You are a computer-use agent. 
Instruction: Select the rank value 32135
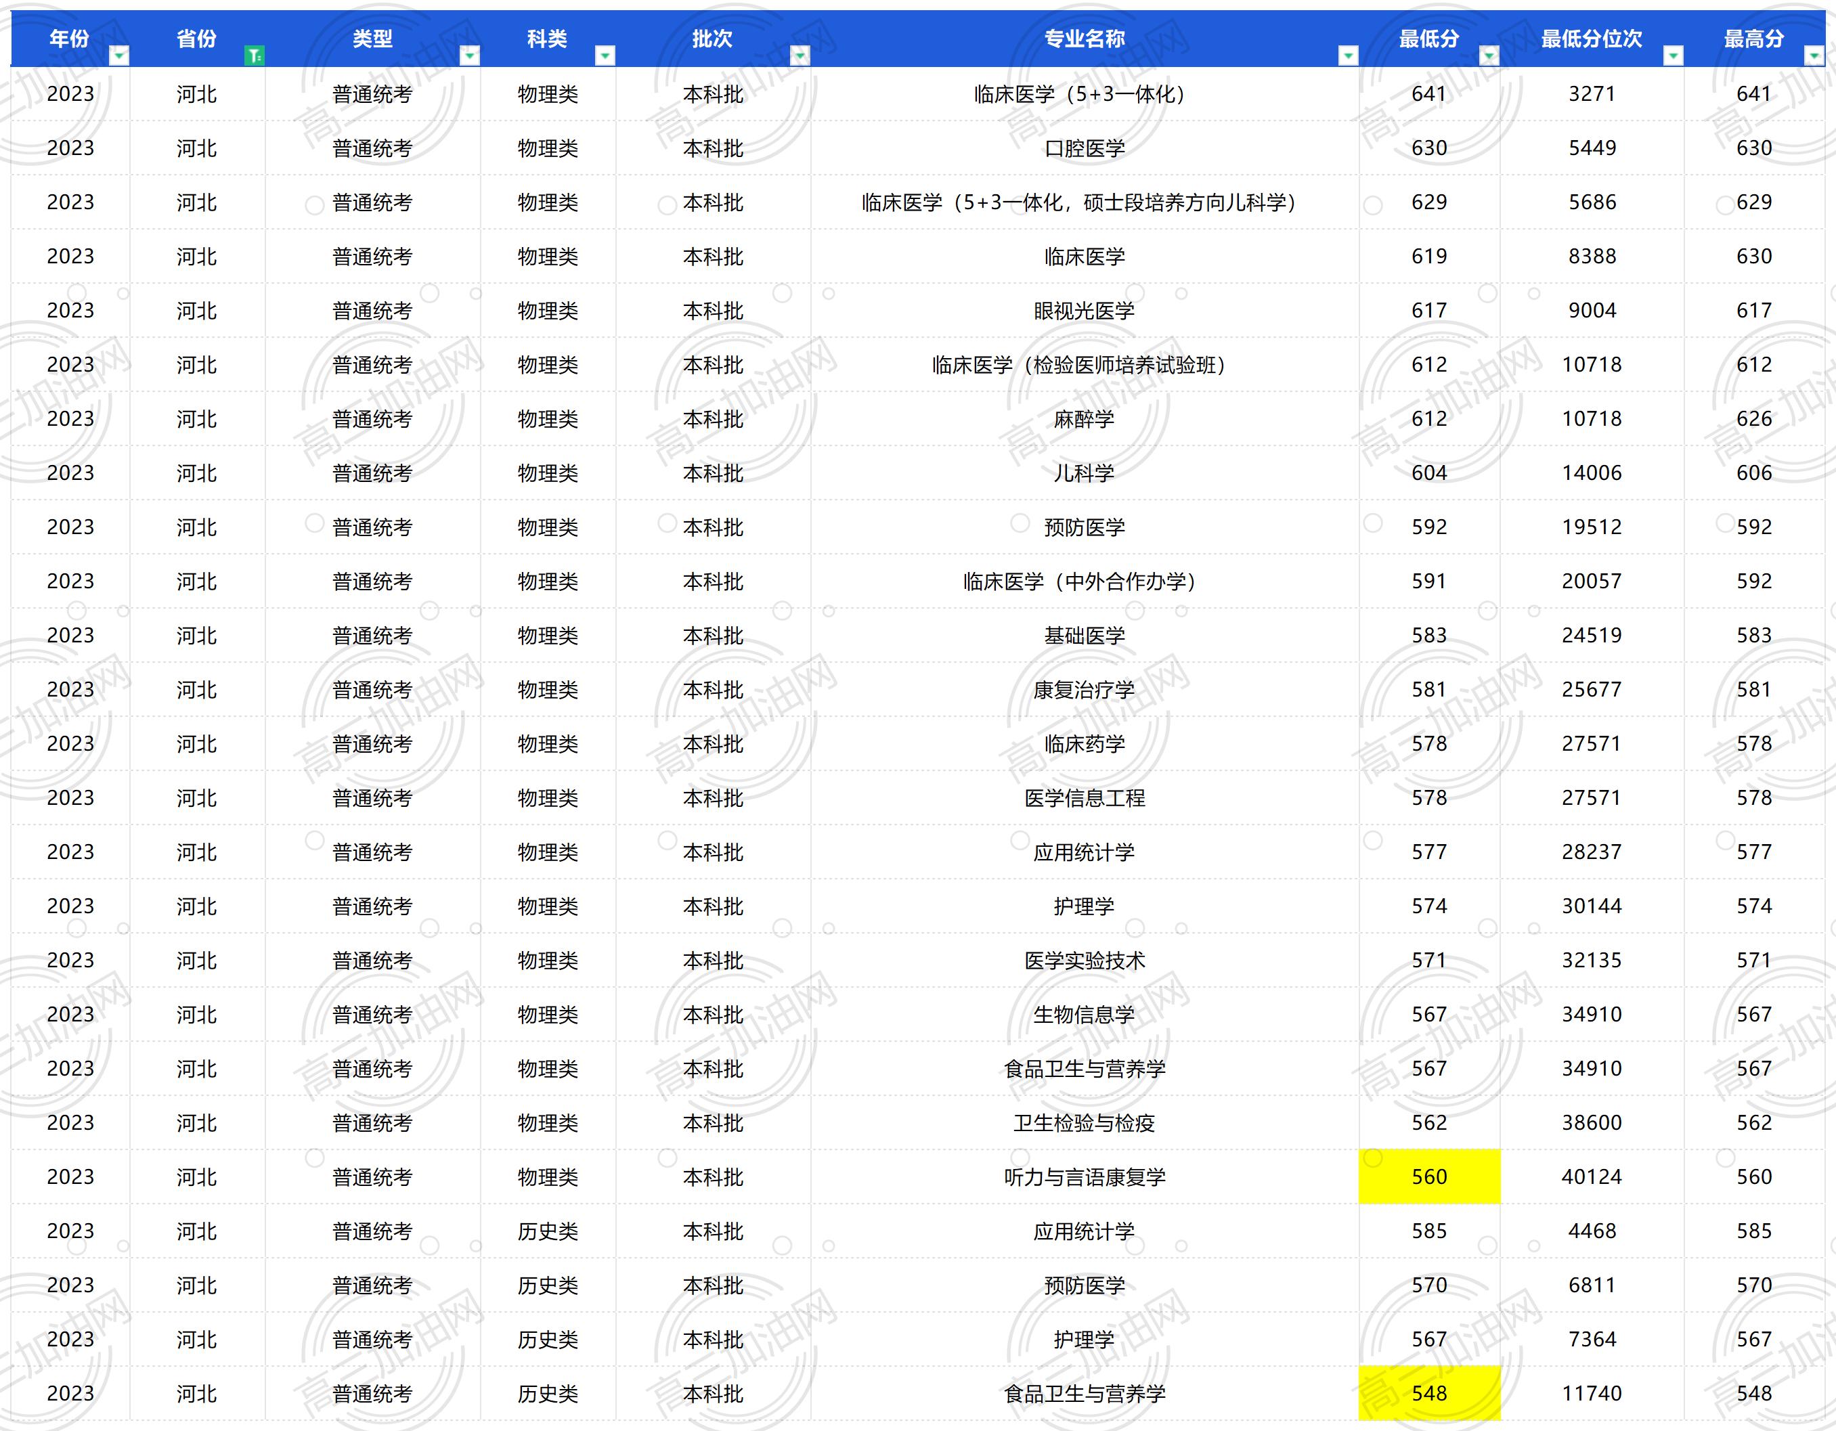1592,960
